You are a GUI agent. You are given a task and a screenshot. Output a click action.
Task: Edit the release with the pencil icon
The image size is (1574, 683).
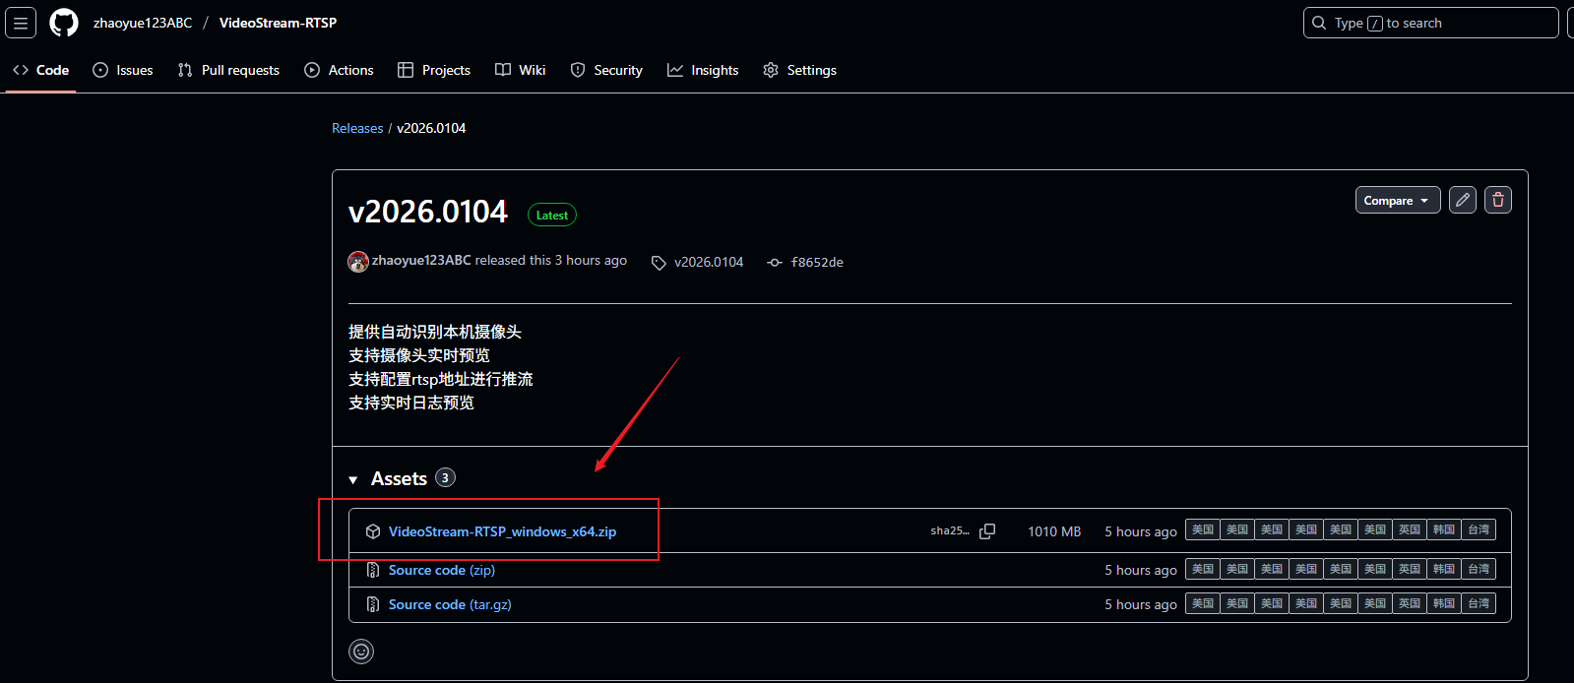click(1463, 200)
